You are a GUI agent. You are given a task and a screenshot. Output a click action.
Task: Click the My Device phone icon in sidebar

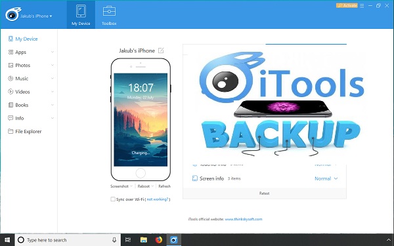(11, 39)
